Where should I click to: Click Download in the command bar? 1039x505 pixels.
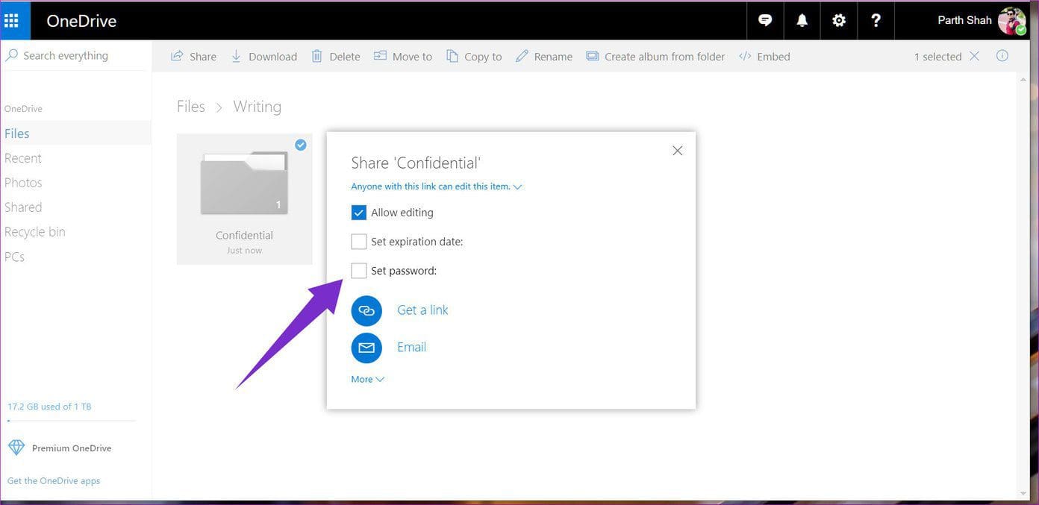(263, 57)
